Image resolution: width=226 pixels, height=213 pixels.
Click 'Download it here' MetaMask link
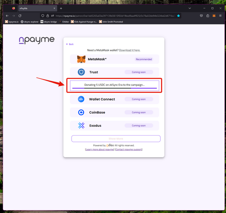130,50
